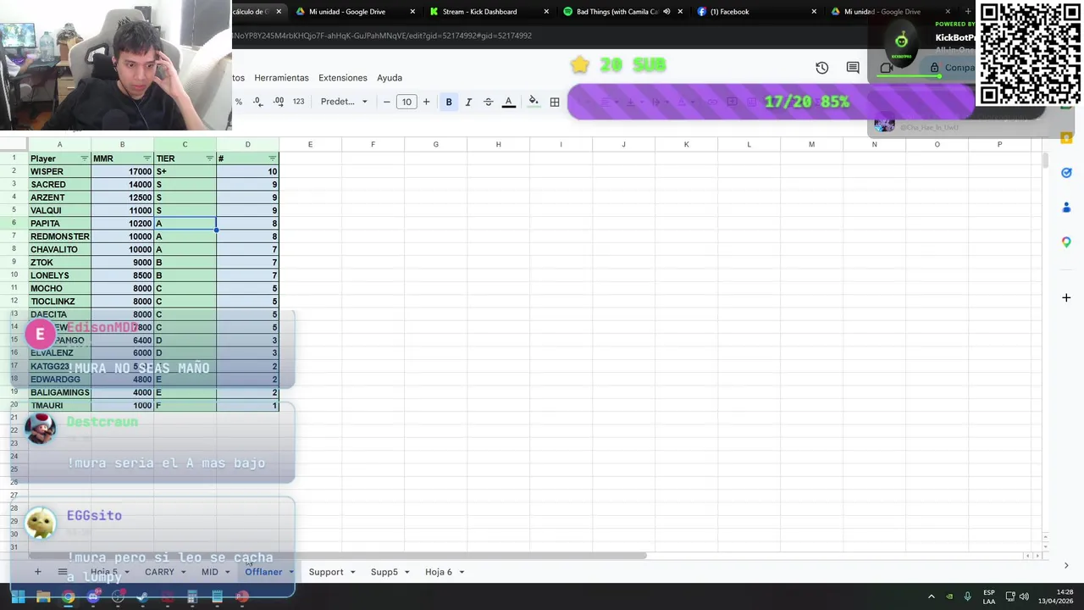
Task: Toggle italic formatting in the toolbar
Action: pos(468,102)
